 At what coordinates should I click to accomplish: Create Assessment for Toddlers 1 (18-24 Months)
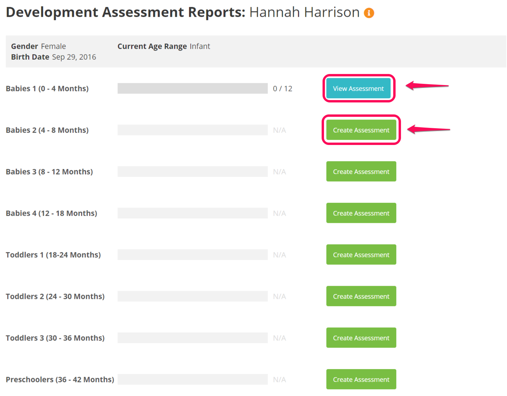(361, 255)
